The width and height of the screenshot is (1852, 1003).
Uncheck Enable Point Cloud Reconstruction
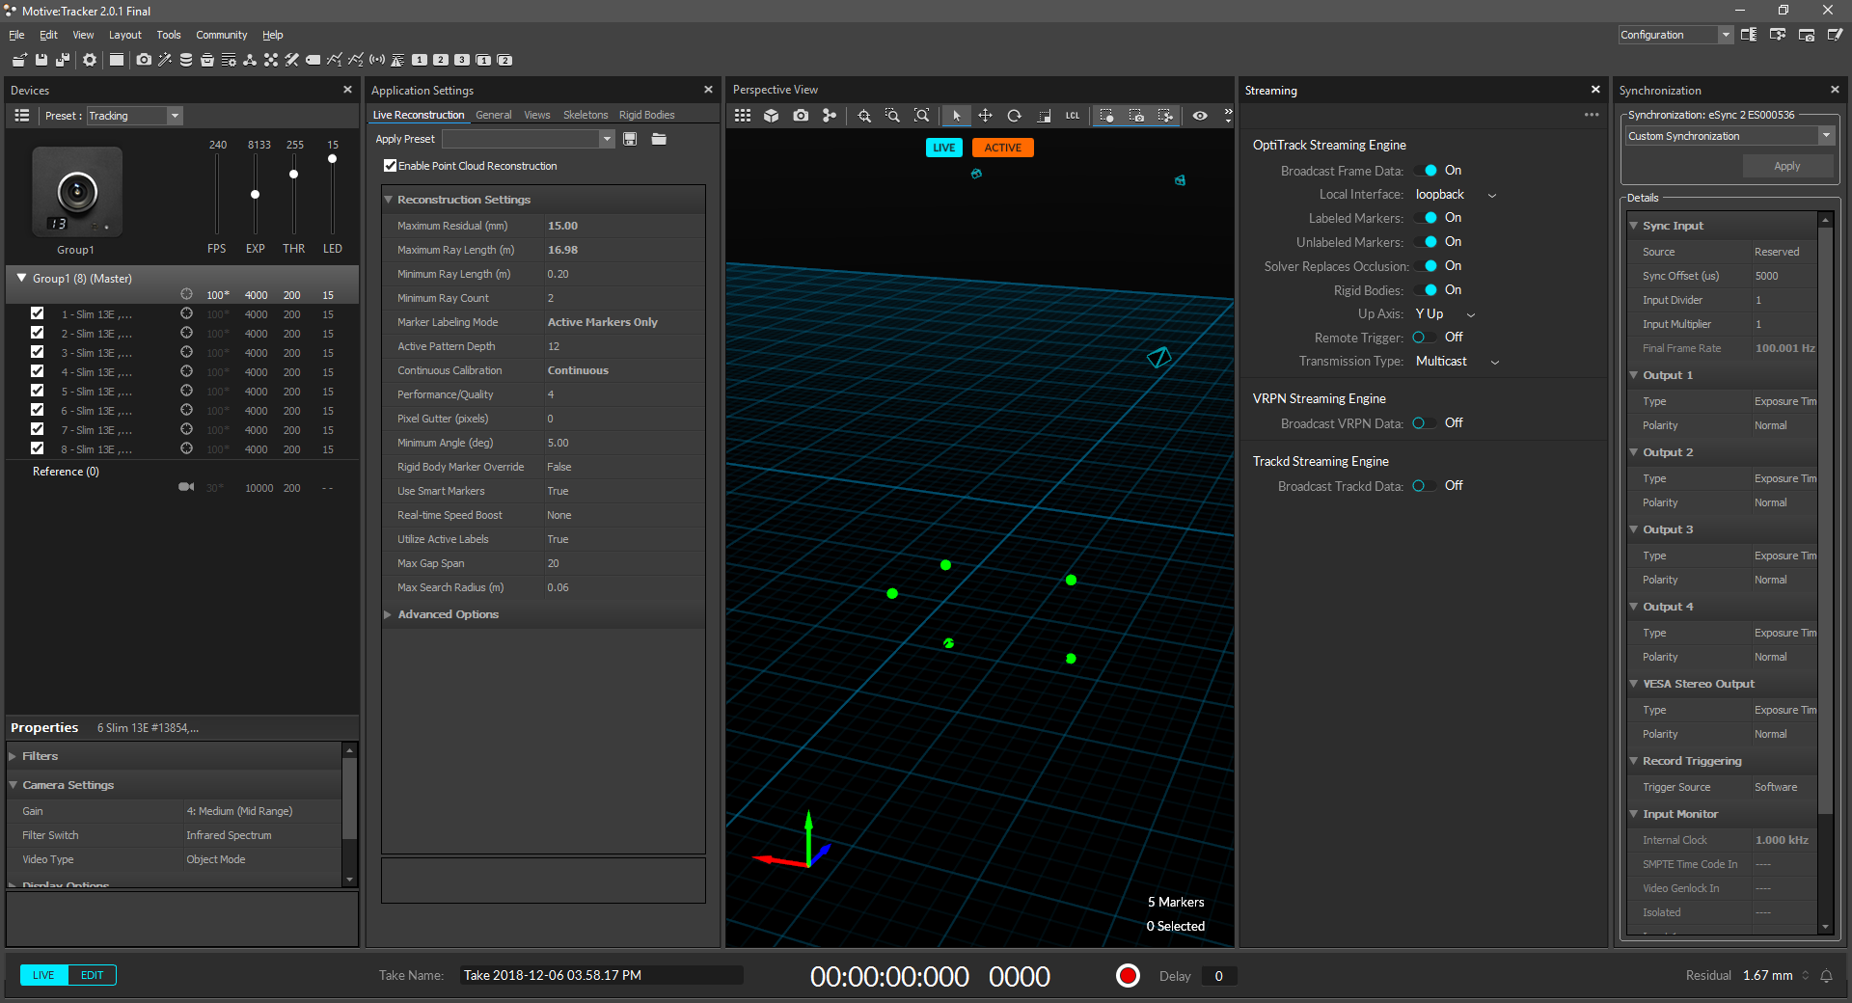pyautogui.click(x=391, y=166)
